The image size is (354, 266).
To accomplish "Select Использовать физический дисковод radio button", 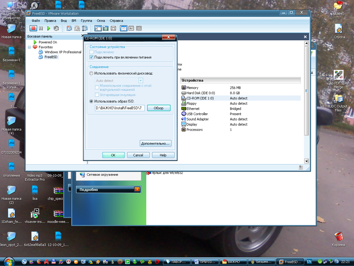I will coord(91,73).
